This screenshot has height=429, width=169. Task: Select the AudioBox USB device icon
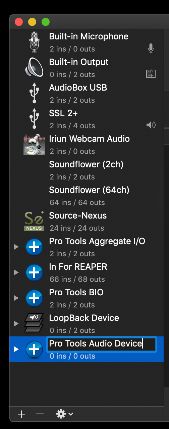click(34, 93)
